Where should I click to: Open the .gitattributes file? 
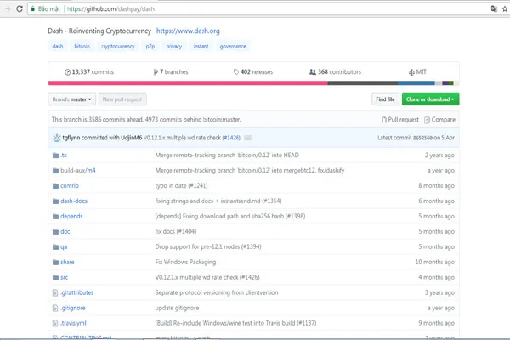click(76, 292)
